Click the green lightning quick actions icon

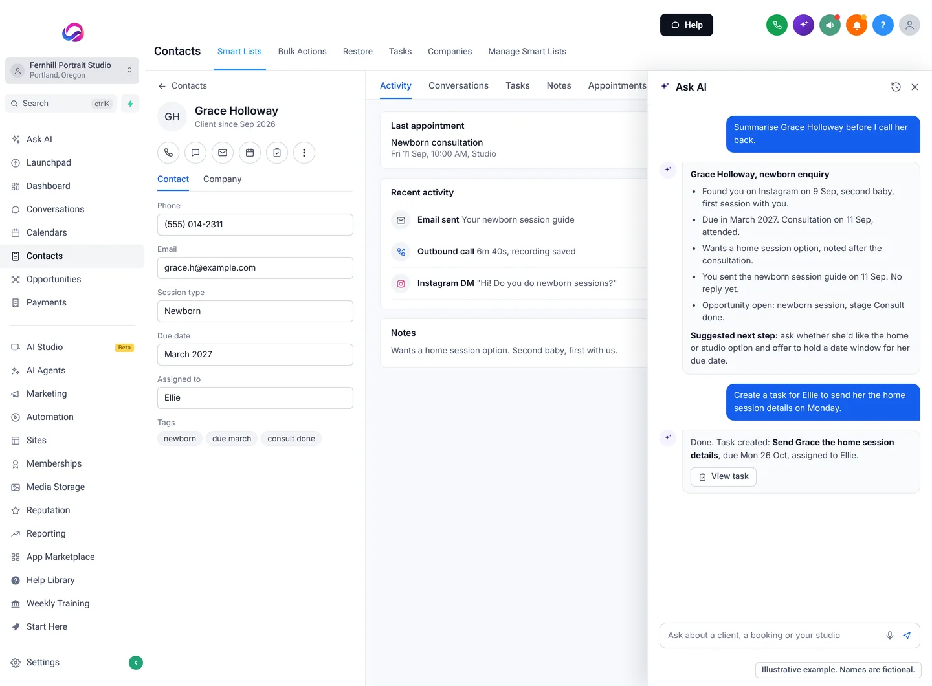tap(130, 104)
